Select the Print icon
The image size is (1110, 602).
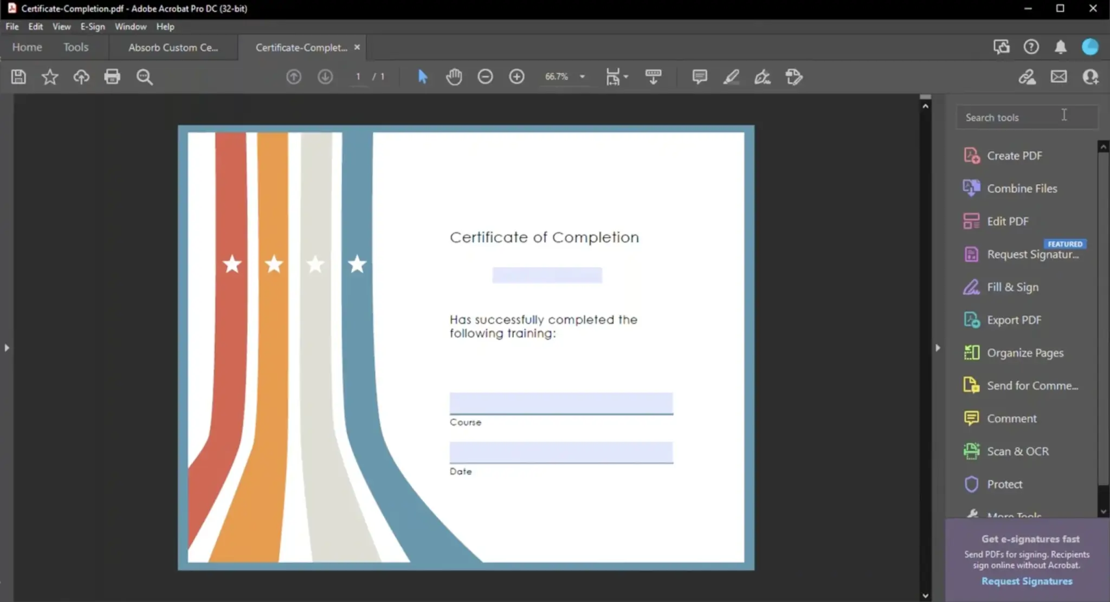(x=112, y=76)
